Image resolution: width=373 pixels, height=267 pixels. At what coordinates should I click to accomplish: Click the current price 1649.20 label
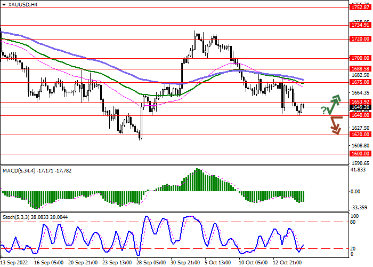point(360,107)
